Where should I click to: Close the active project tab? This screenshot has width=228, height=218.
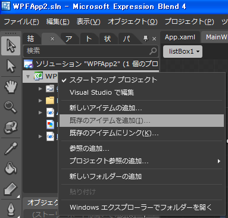click(52, 39)
